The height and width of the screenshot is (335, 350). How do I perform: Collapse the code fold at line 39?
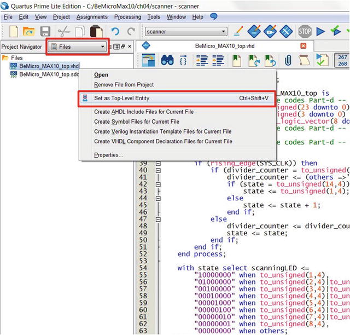click(158, 164)
